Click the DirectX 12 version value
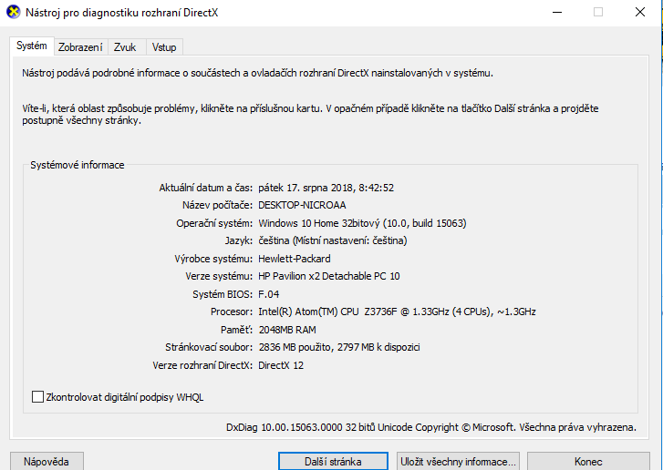The image size is (663, 470). tap(281, 365)
